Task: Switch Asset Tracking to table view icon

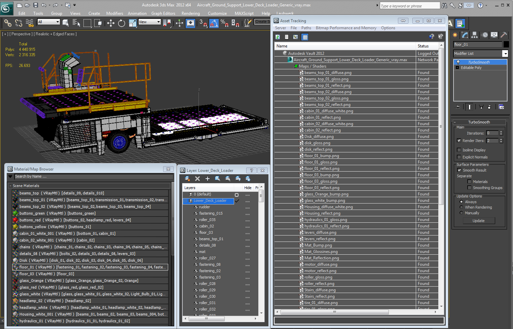Action: (305, 37)
